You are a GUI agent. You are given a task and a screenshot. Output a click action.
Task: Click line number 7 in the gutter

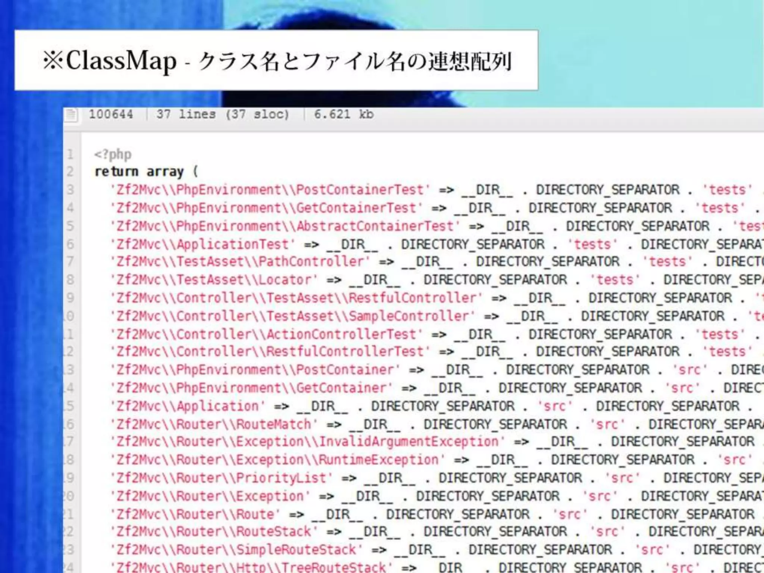pos(70,262)
